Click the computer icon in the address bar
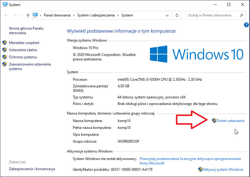The height and width of the screenshot is (177, 250). (35, 15)
